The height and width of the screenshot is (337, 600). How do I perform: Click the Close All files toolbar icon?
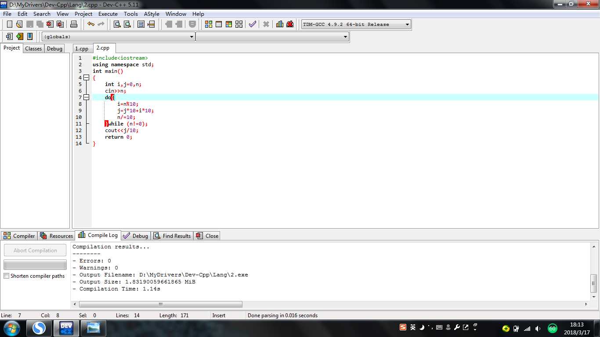point(60,24)
